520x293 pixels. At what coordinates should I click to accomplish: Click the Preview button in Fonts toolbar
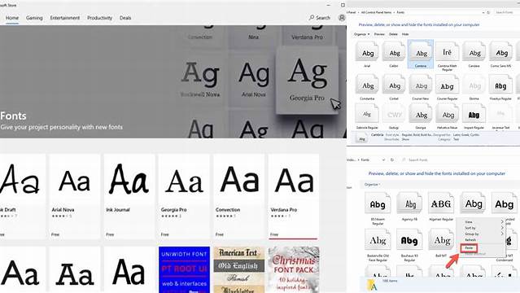(x=379, y=34)
